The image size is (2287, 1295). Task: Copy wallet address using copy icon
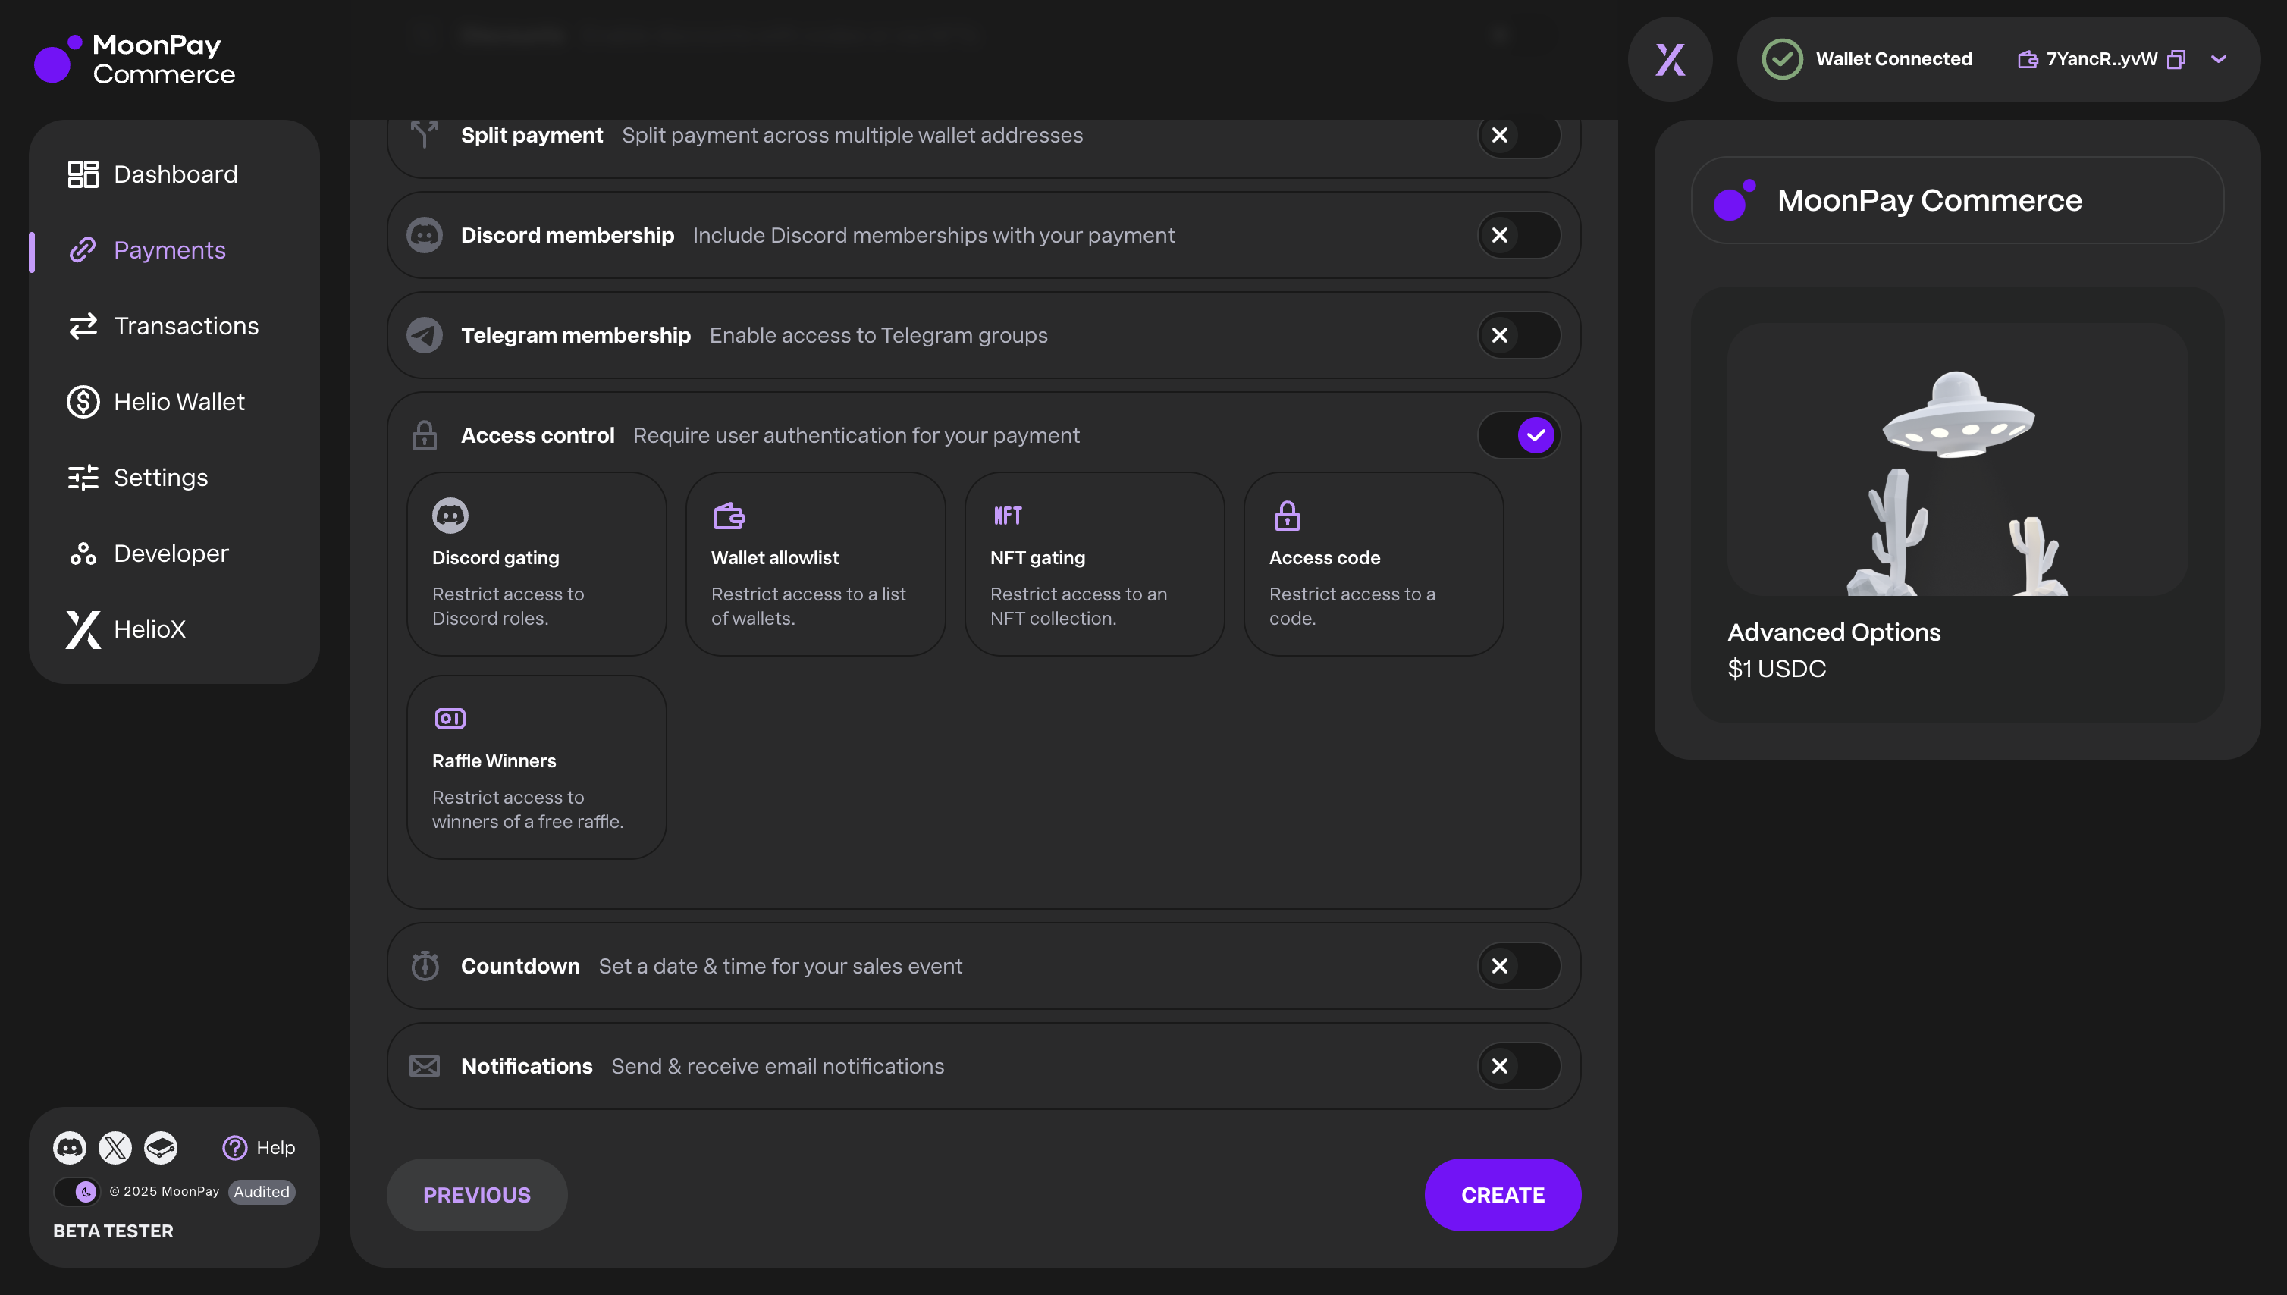tap(2176, 60)
